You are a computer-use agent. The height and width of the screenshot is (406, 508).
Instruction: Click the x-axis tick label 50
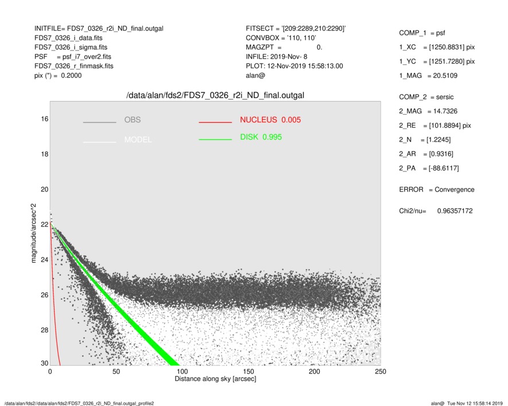coord(117,372)
